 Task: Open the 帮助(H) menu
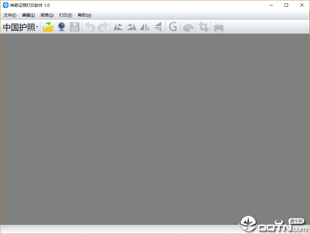(x=85, y=15)
